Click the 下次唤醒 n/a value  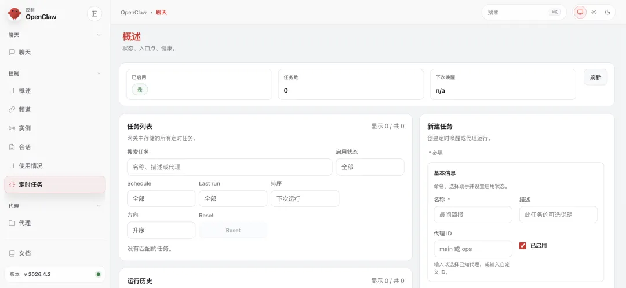pyautogui.click(x=440, y=90)
